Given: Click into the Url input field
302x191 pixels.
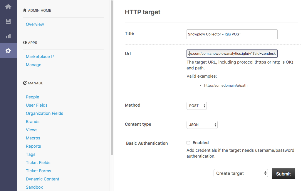Looking at the screenshot, I should 232,54.
